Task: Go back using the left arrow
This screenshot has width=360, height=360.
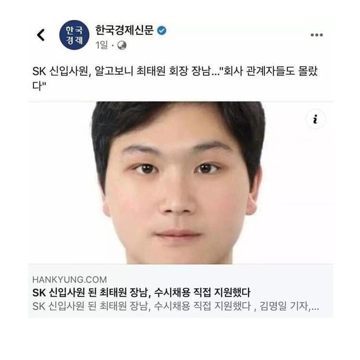Action: (41, 35)
